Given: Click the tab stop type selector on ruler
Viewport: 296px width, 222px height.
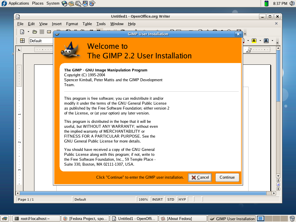Looking at the screenshot, I should (x=19, y=50).
